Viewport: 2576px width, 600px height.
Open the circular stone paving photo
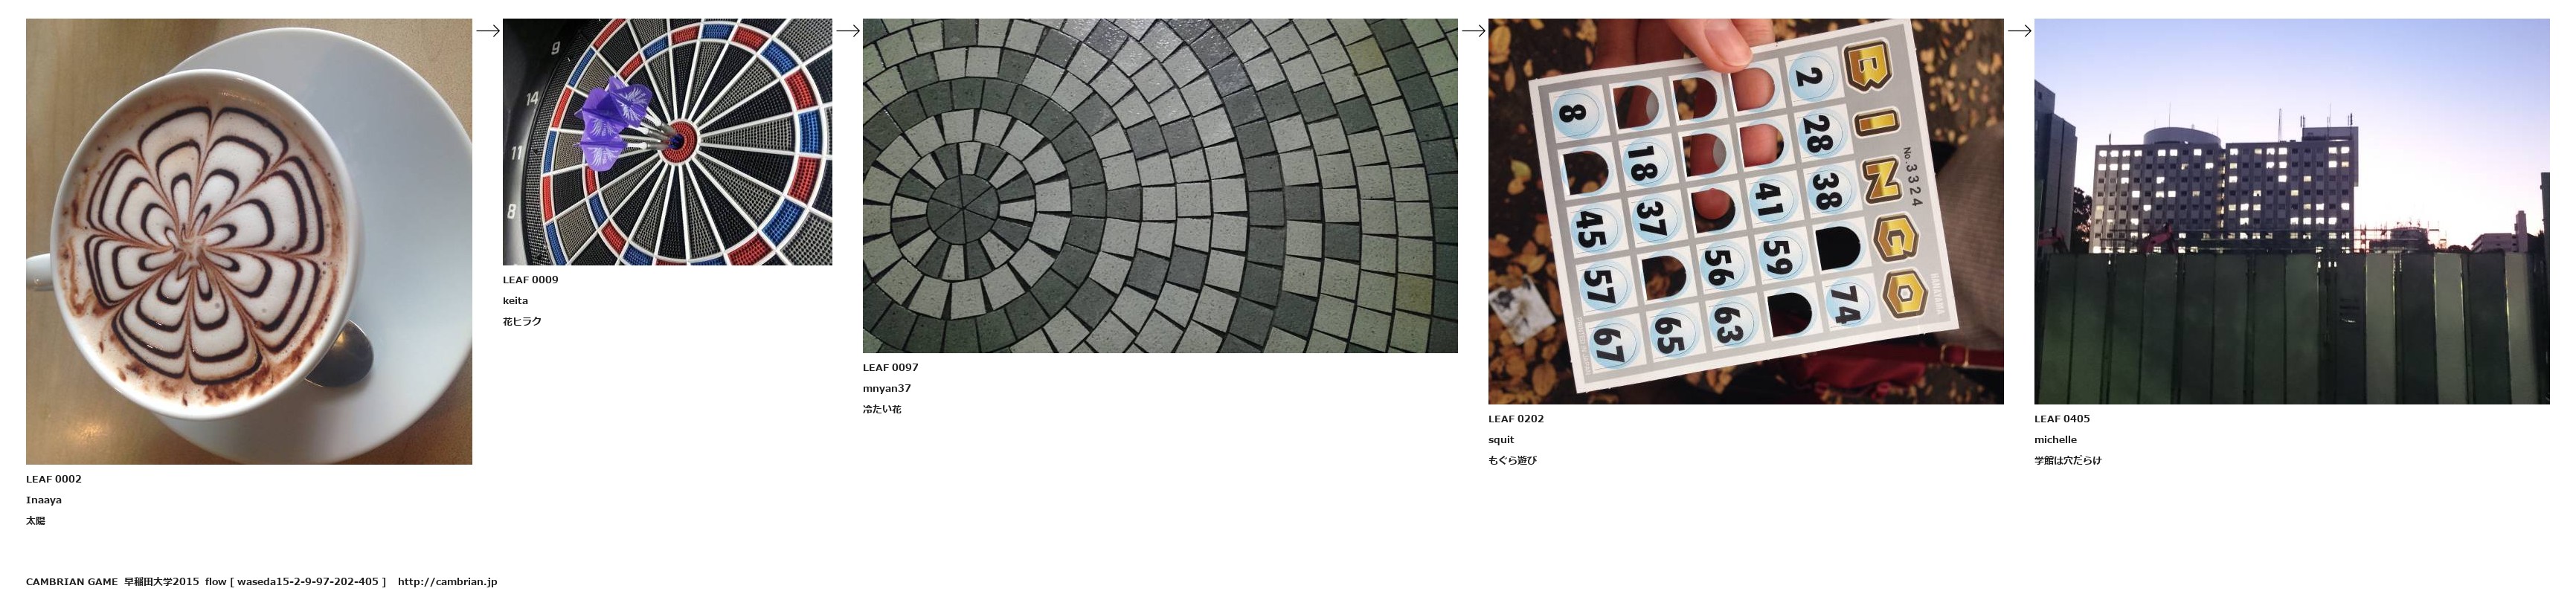pos(1160,186)
